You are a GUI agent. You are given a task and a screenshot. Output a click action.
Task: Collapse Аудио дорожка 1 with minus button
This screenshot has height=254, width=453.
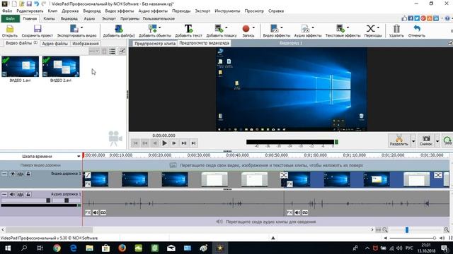(x=4, y=195)
